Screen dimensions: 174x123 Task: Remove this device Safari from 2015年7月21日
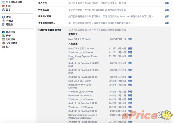tap(130, 39)
